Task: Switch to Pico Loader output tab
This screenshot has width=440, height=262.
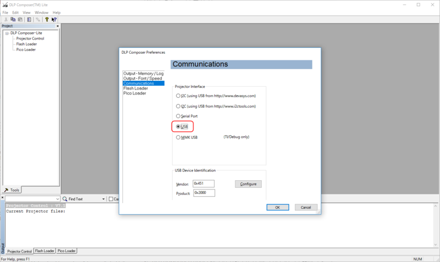Action: 67,251
